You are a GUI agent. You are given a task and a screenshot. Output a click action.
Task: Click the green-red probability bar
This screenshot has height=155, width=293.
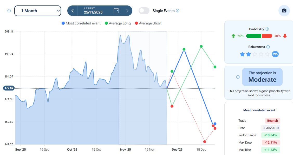[x=259, y=36]
